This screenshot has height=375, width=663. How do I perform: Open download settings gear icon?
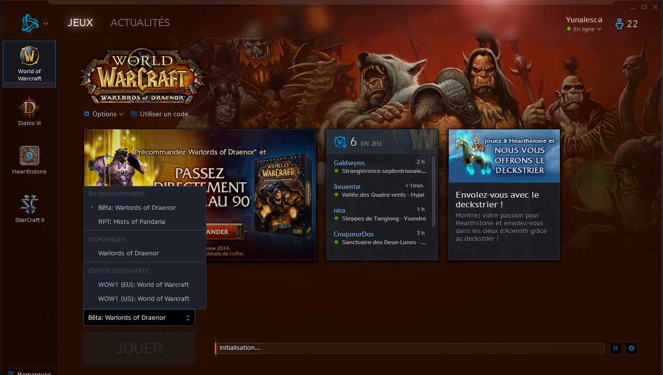631,348
